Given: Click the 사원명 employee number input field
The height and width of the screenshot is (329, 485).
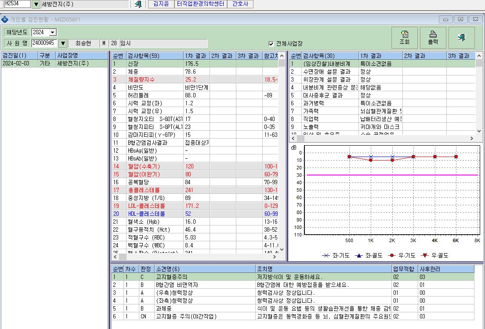Looking at the screenshot, I should pos(44,43).
